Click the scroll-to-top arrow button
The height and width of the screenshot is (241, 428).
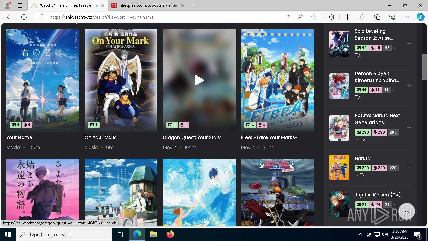coord(407,212)
